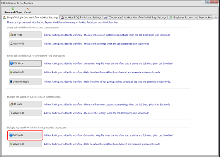Click the tab strip scroll-left arrow
The width and height of the screenshot is (220, 157).
click(x=214, y=17)
